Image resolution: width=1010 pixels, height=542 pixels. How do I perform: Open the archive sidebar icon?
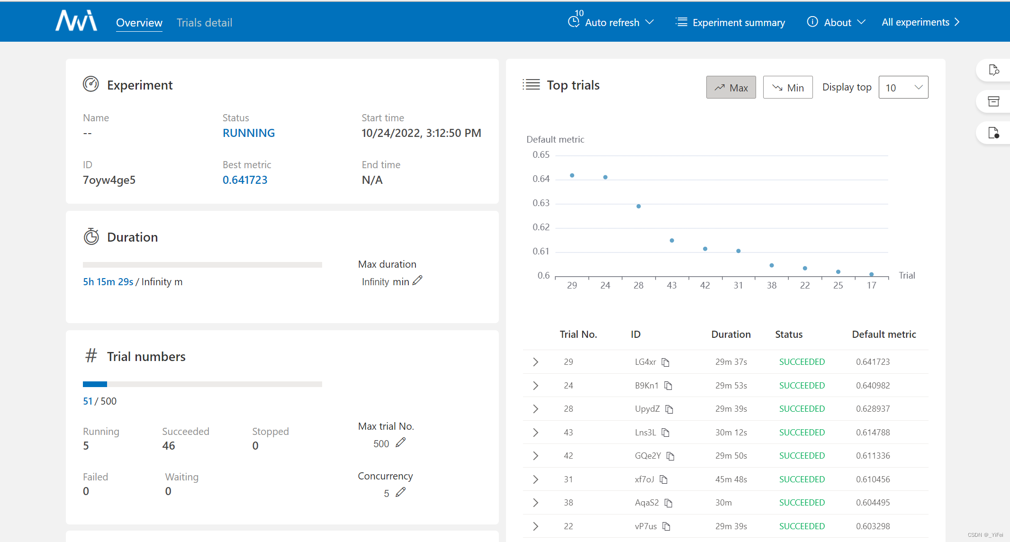coord(994,101)
